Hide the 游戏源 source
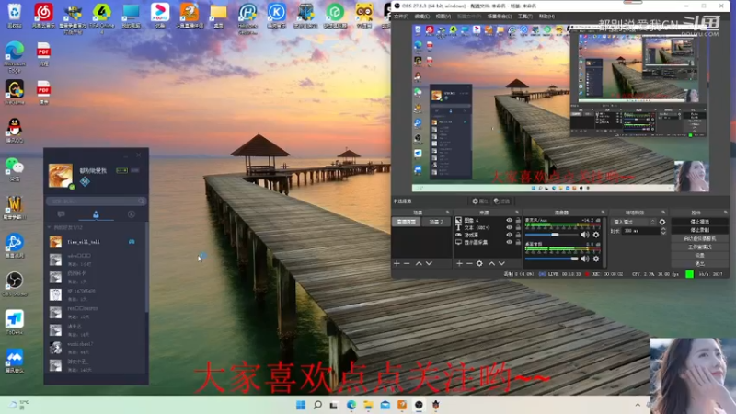This screenshot has height=414, width=736. (510, 235)
